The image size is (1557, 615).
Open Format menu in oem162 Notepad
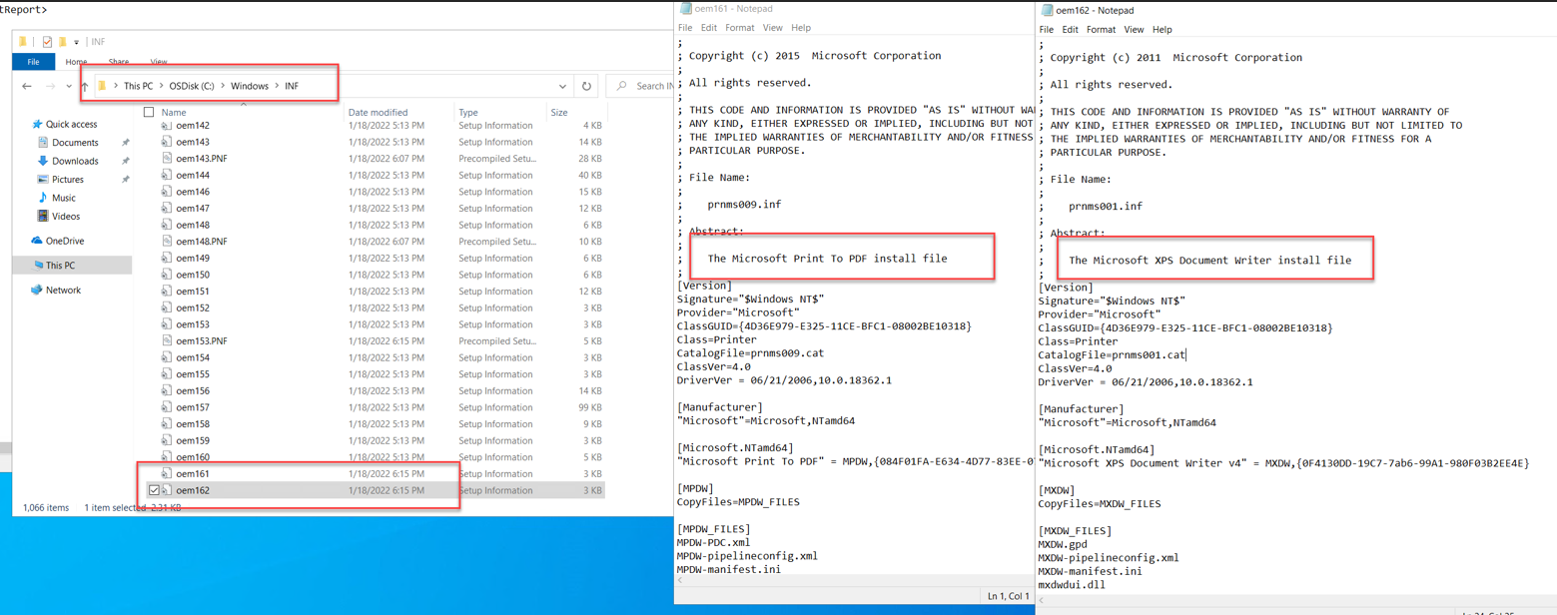(x=1102, y=30)
